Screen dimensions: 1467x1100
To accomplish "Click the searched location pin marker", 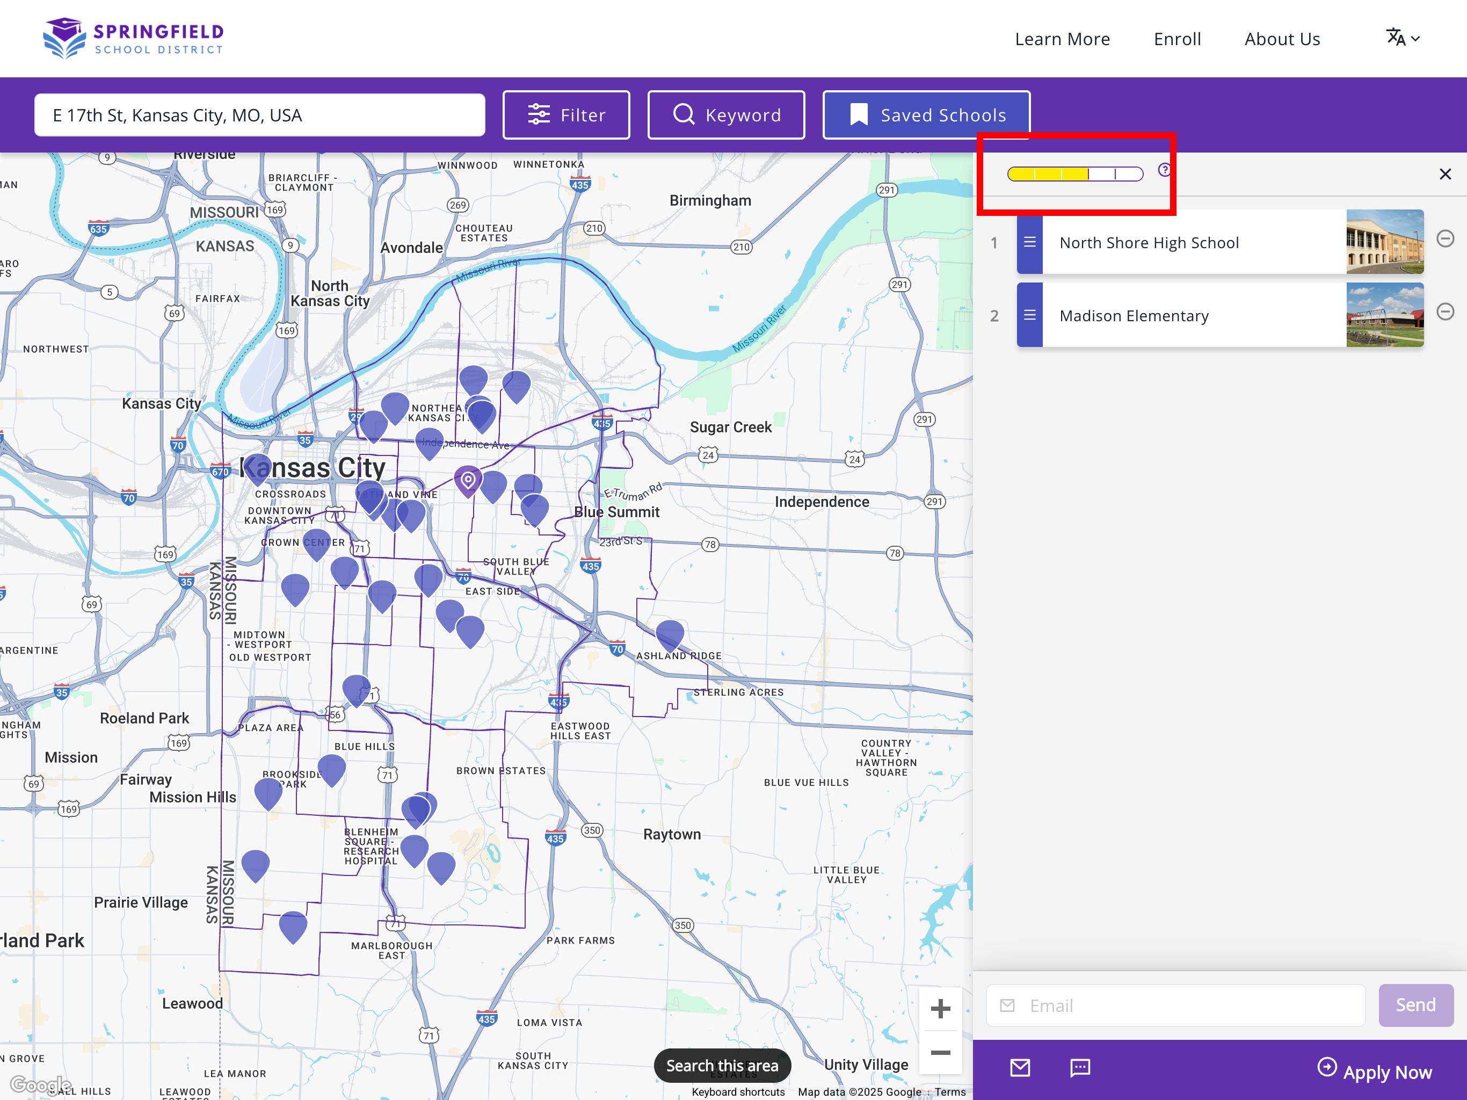I will (x=468, y=480).
